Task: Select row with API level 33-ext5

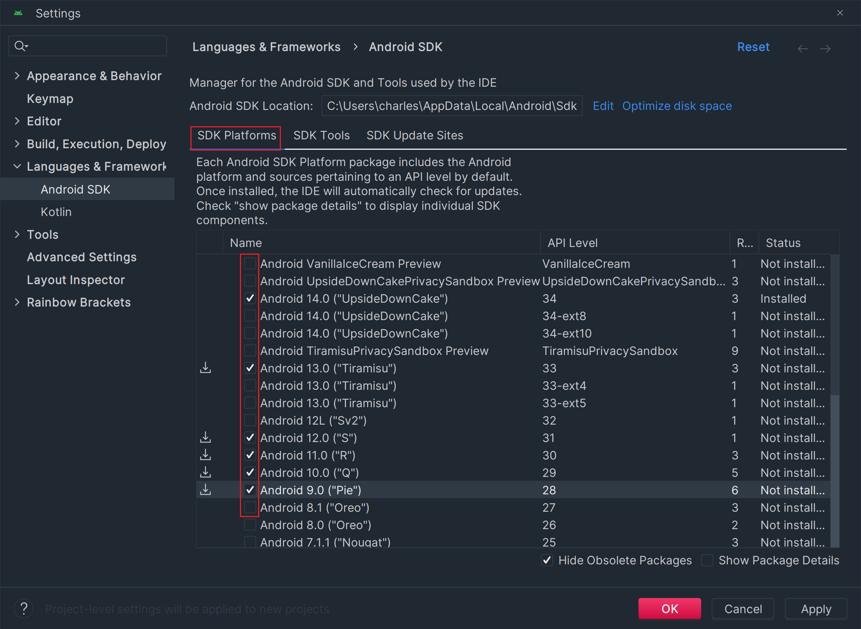Action: pos(513,403)
